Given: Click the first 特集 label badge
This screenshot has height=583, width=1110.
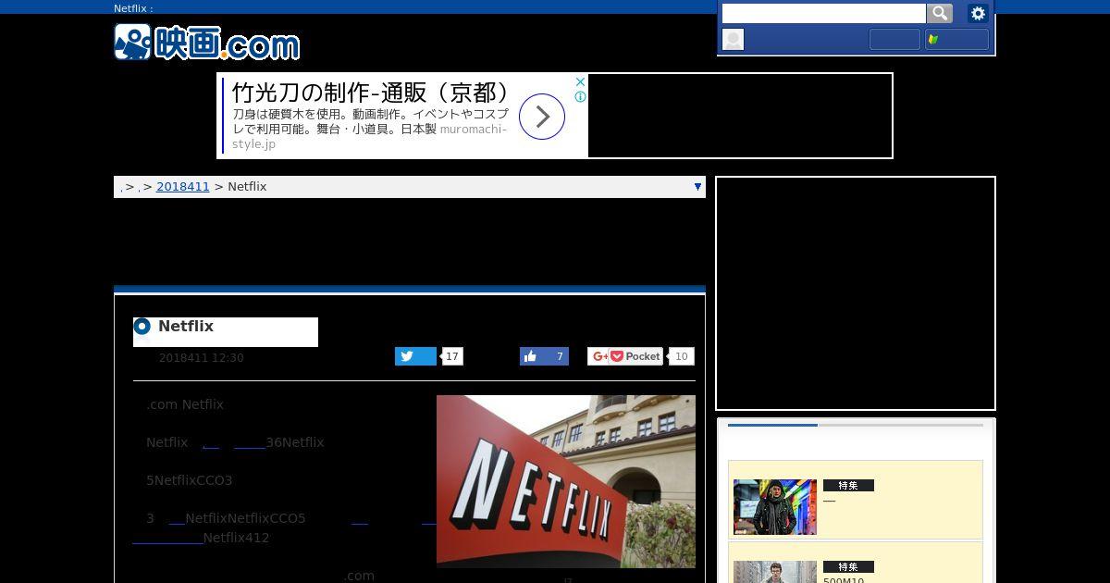Looking at the screenshot, I should [x=848, y=486].
